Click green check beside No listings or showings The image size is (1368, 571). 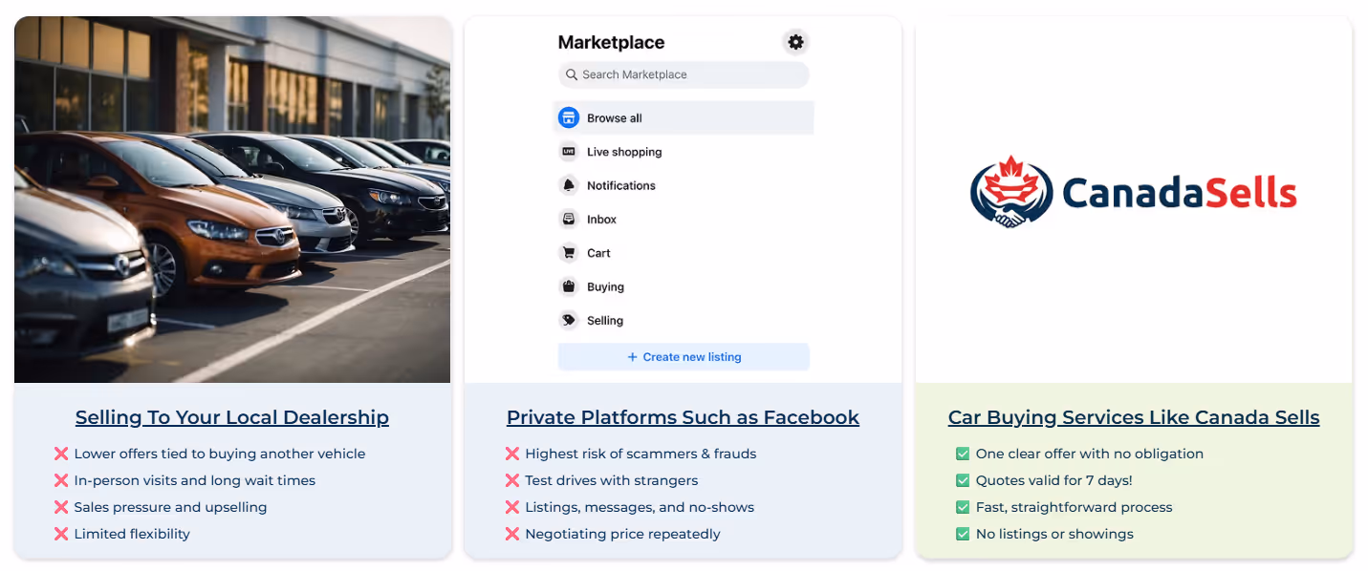[963, 534]
